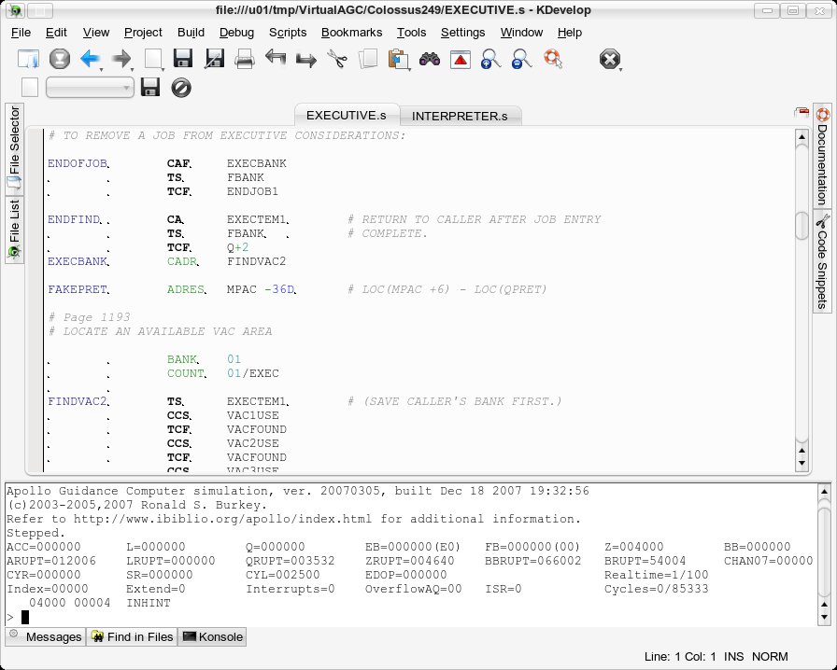837x670 pixels.
Task: Paste from clipboard via the toolbar icon
Action: pyautogui.click(x=398, y=58)
